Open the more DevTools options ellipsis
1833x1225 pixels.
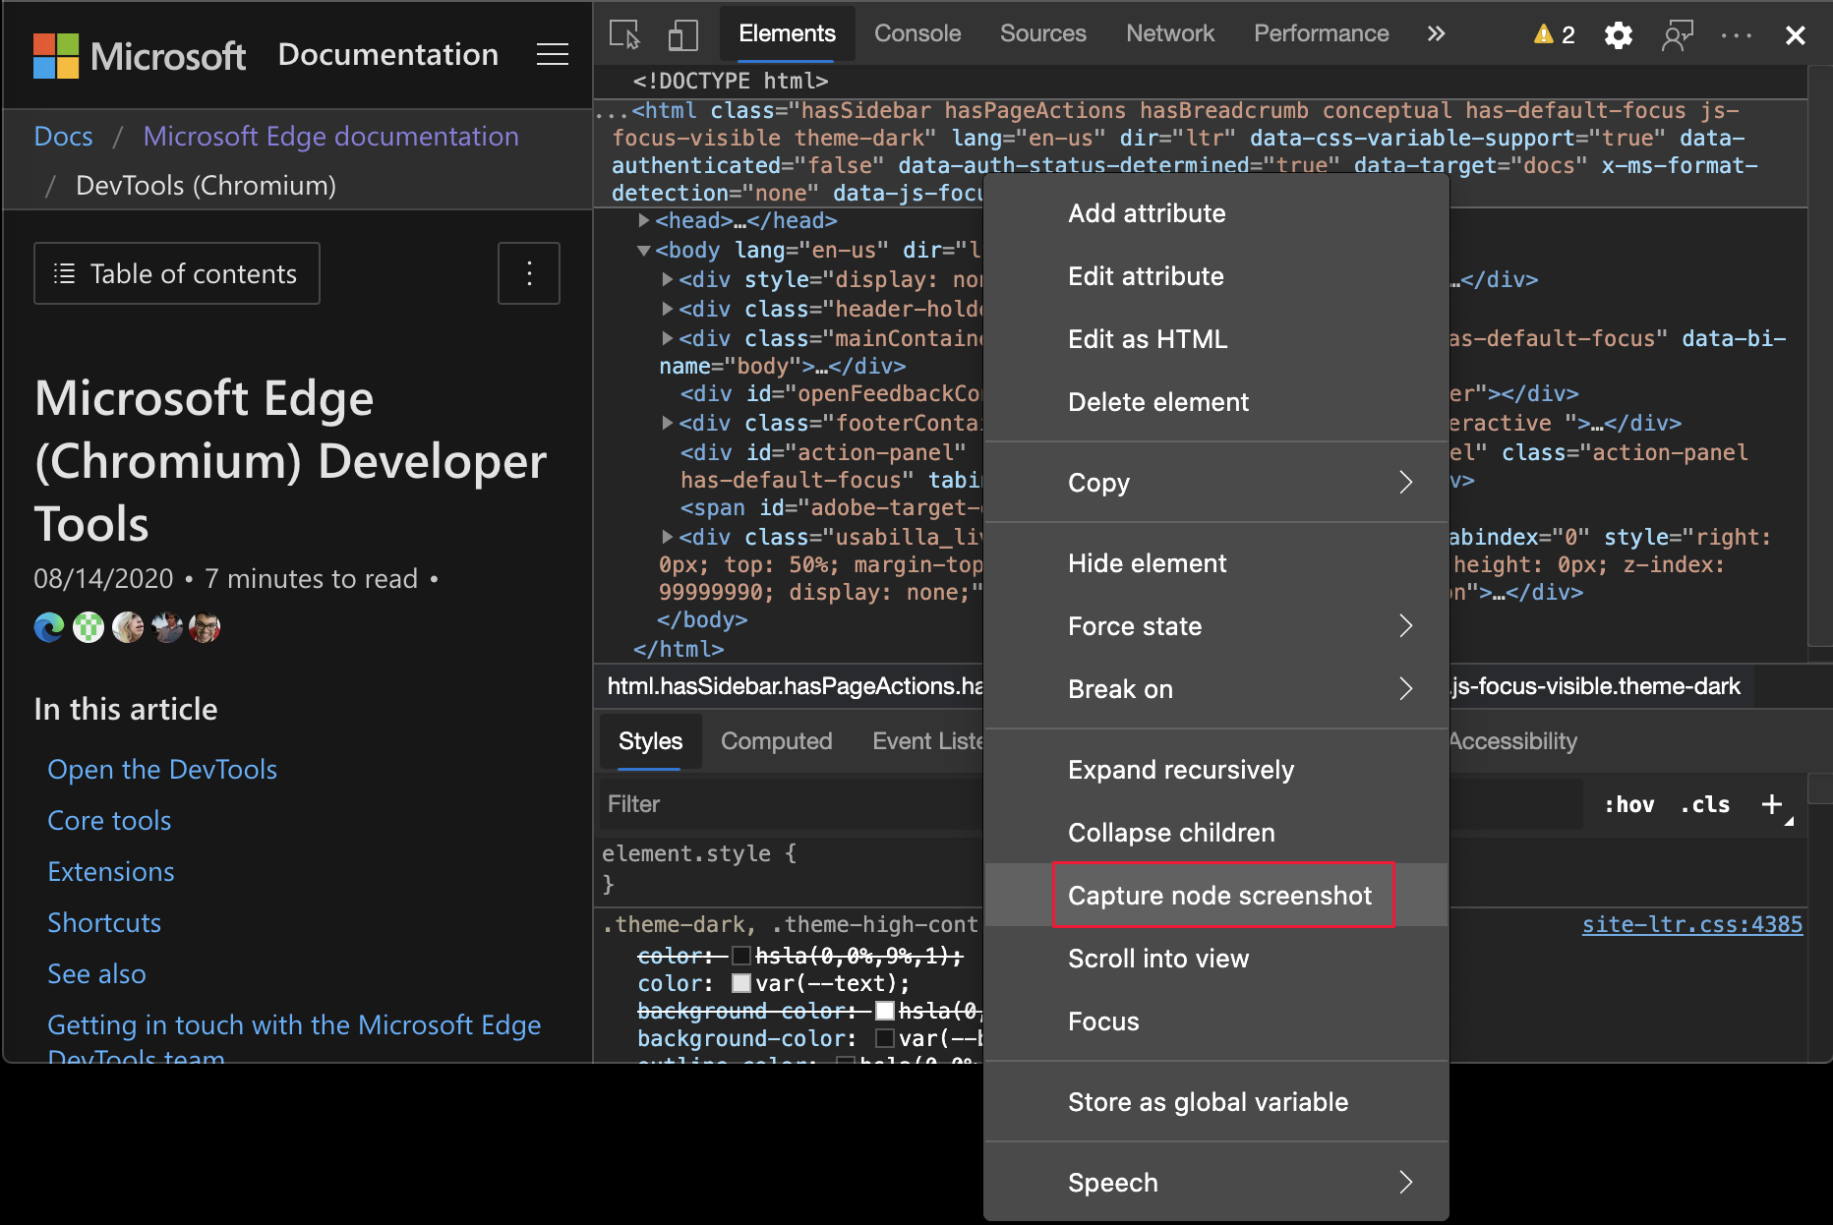coord(1737,33)
